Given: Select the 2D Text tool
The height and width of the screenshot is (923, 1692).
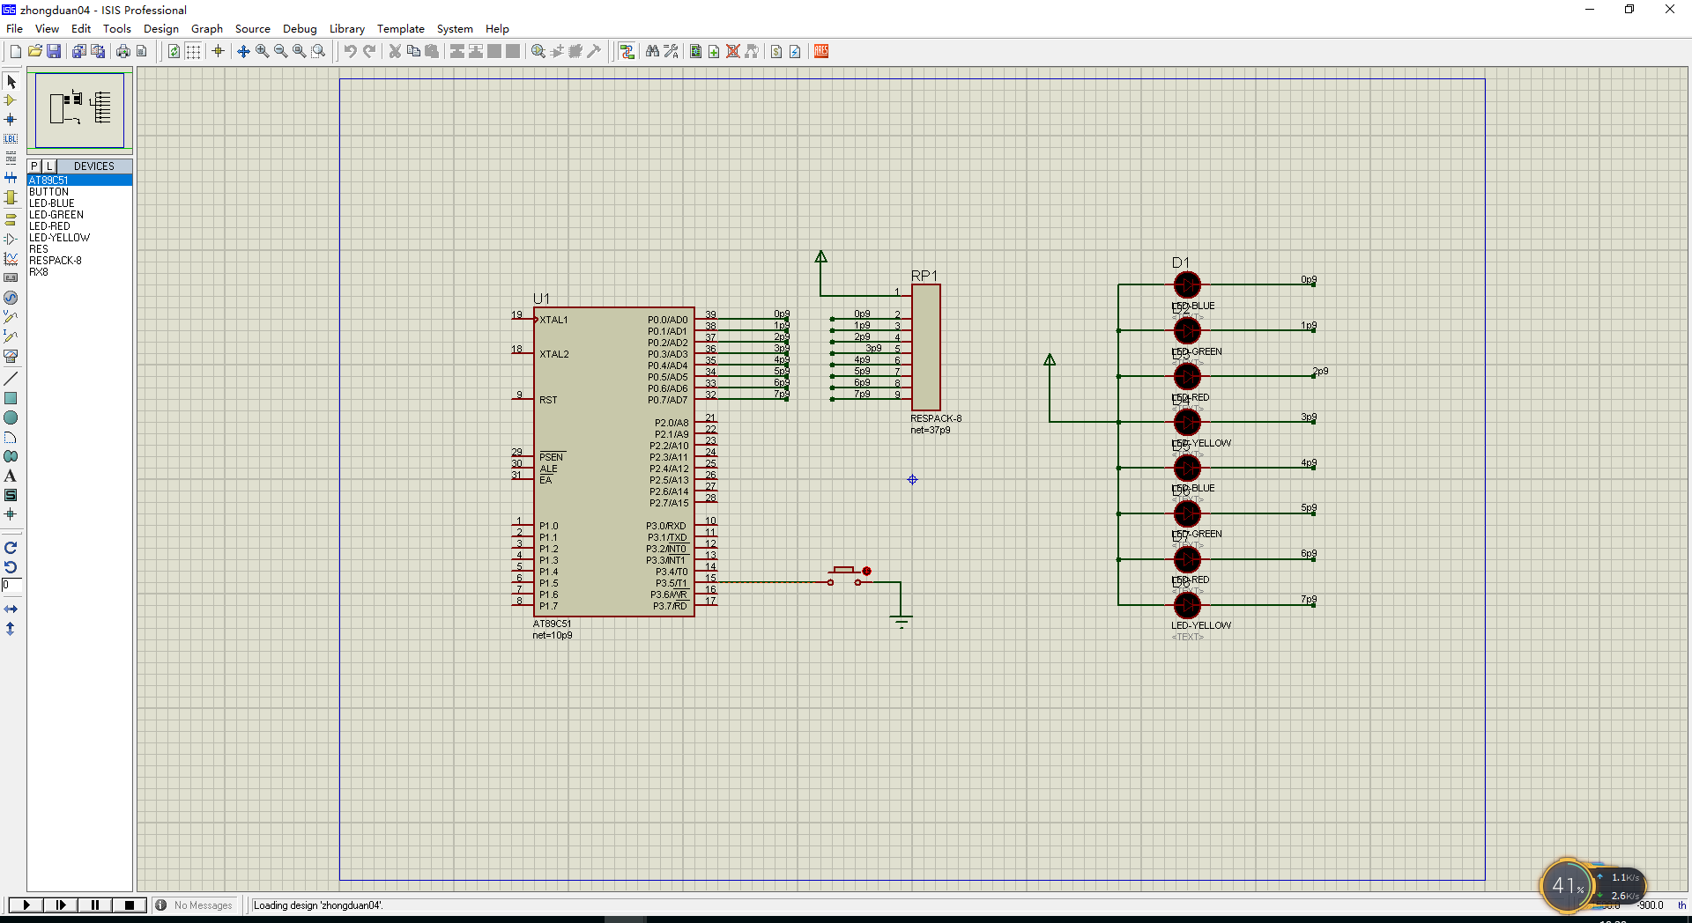Looking at the screenshot, I should coord(11,476).
